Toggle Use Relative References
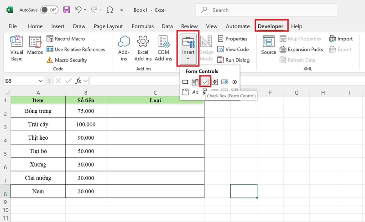The image size is (365, 222). pyautogui.click(x=76, y=50)
